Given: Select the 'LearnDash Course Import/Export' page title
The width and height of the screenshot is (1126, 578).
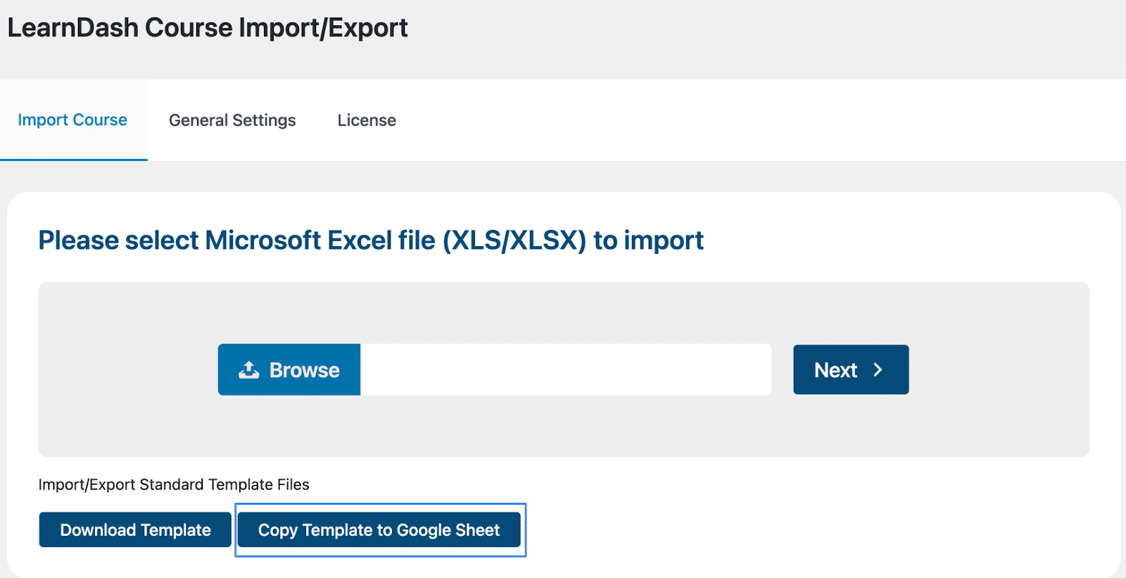Looking at the screenshot, I should coord(208,28).
